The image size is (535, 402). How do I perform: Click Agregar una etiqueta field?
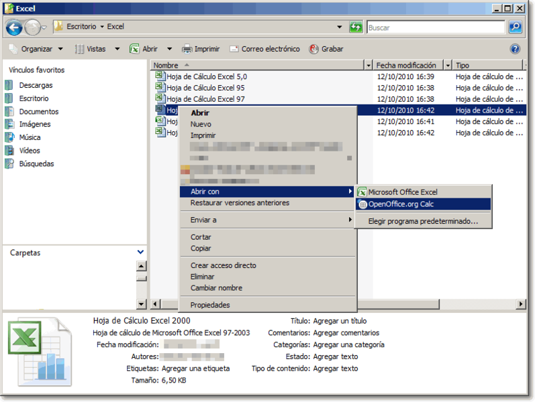tap(195, 368)
